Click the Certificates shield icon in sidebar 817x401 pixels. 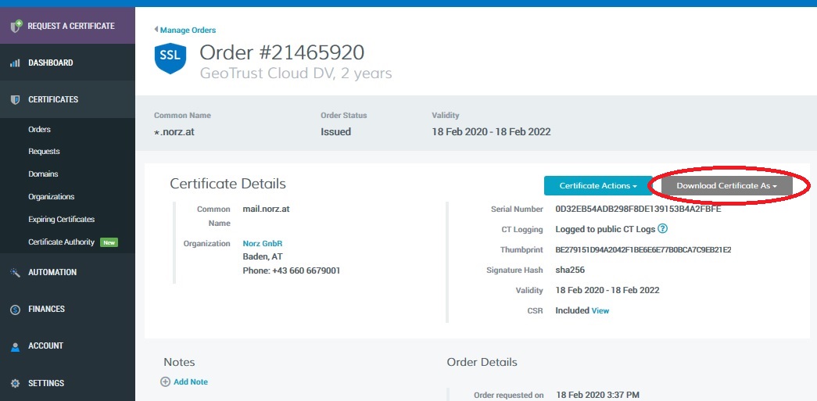(x=15, y=99)
